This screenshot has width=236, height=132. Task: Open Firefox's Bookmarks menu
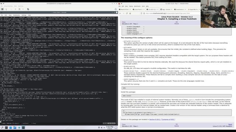click(137, 6)
